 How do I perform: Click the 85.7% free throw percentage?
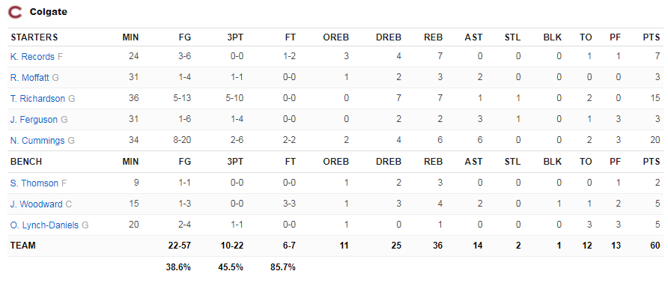(283, 268)
